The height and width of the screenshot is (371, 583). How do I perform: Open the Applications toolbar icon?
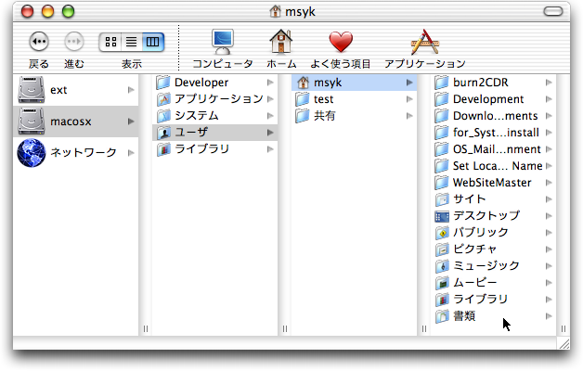423,42
